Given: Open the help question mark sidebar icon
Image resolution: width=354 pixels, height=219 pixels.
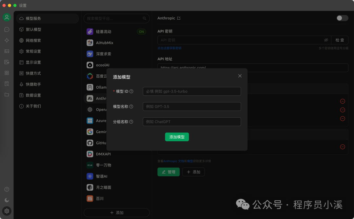Looking at the screenshot, I should [7, 189].
